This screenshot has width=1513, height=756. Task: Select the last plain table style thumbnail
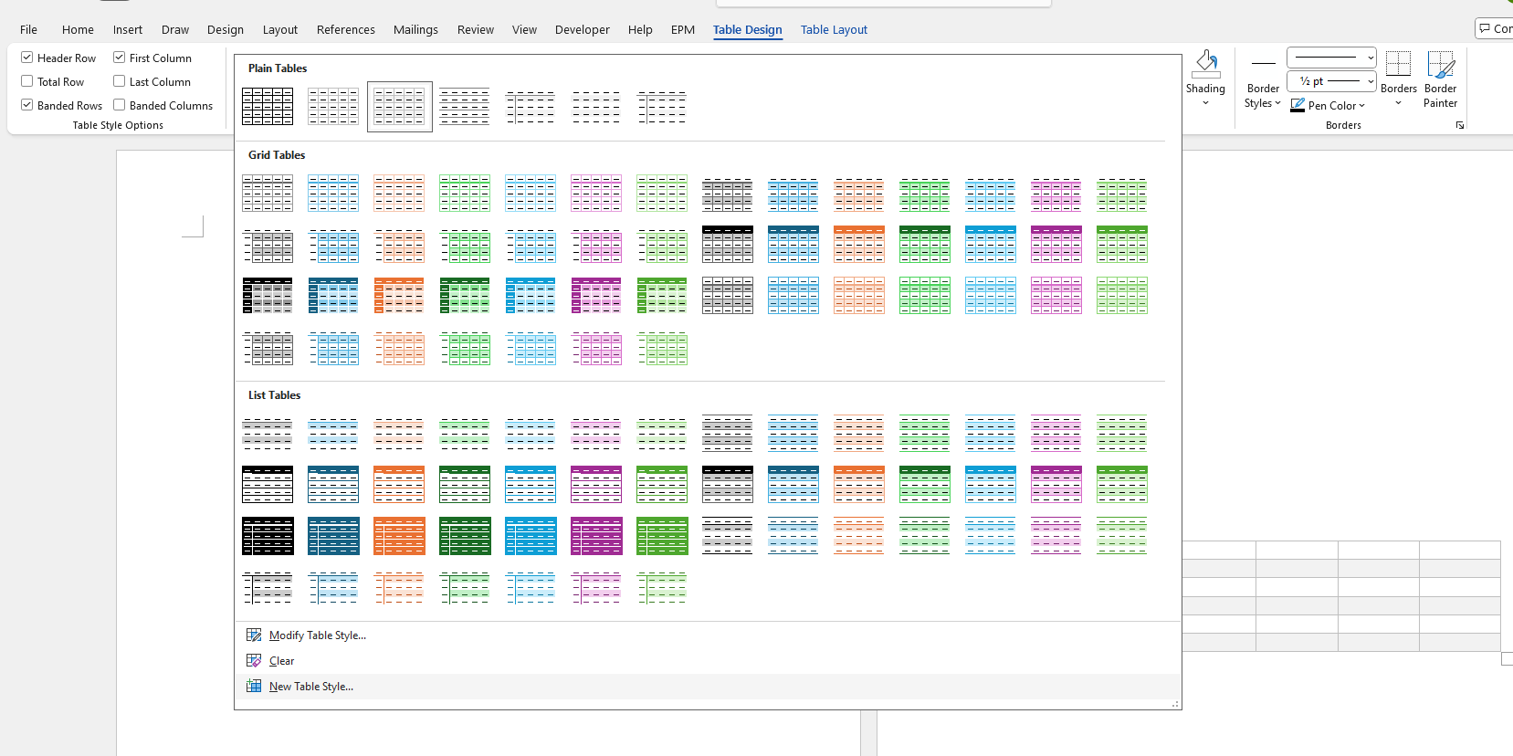coord(662,107)
